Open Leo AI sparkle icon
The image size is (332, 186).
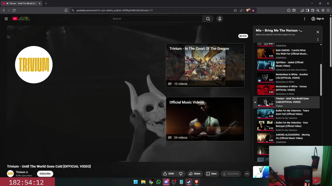click(318, 10)
